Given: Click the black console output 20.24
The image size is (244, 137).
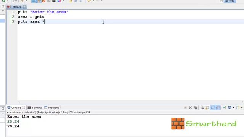Looking at the screenshot, I should [x=13, y=126].
